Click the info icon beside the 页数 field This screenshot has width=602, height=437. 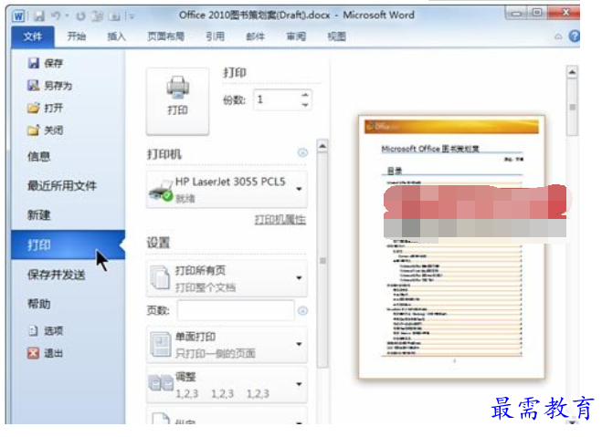302,311
